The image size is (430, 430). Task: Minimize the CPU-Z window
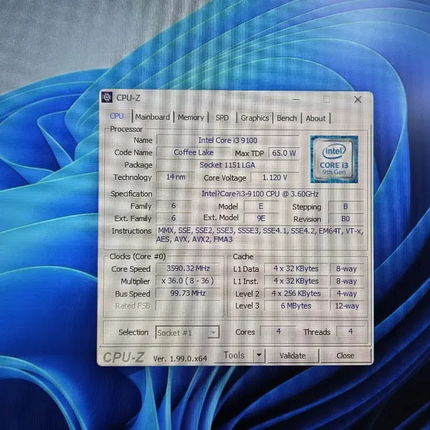[x=296, y=99]
